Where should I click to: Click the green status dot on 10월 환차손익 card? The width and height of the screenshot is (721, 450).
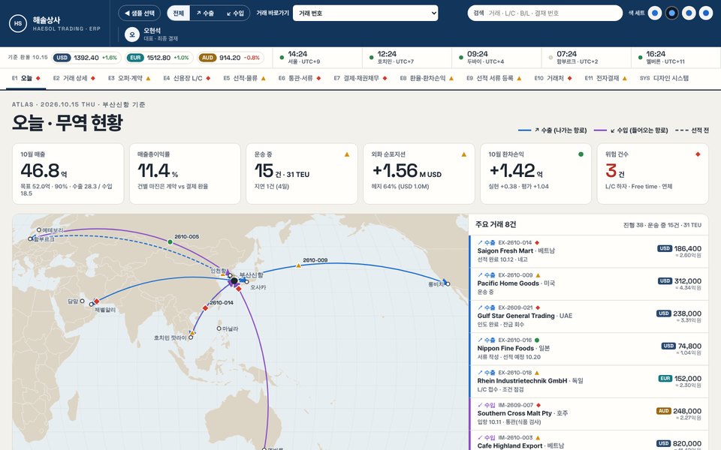pyautogui.click(x=581, y=154)
